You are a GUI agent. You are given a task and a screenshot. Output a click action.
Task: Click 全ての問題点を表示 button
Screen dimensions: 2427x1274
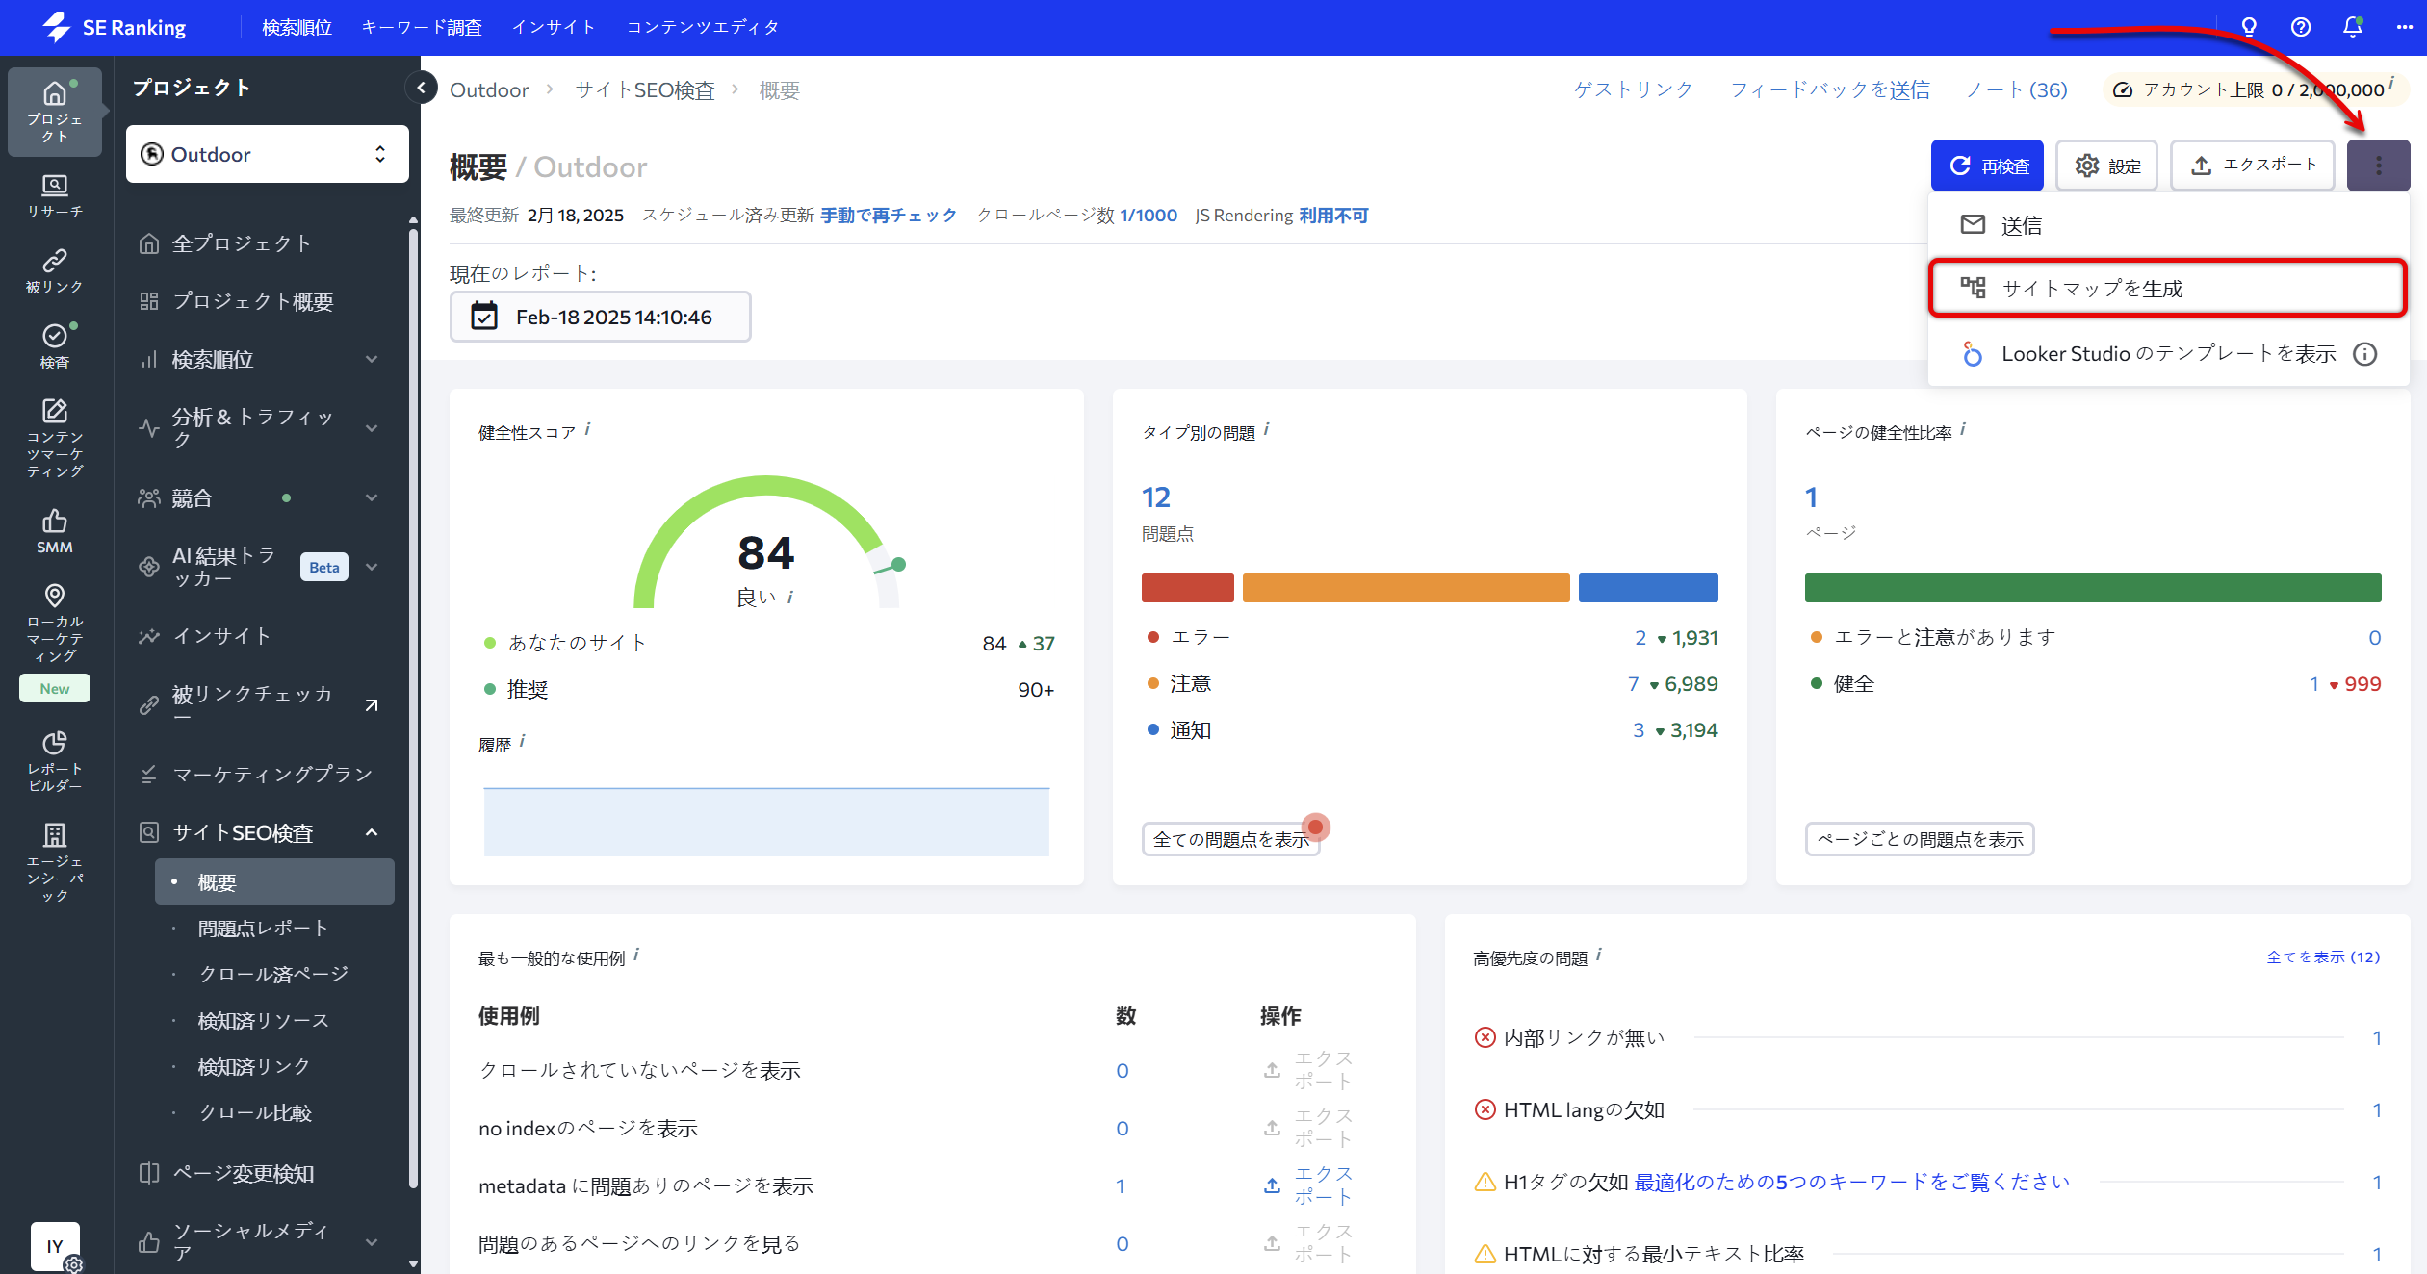pyautogui.click(x=1230, y=839)
